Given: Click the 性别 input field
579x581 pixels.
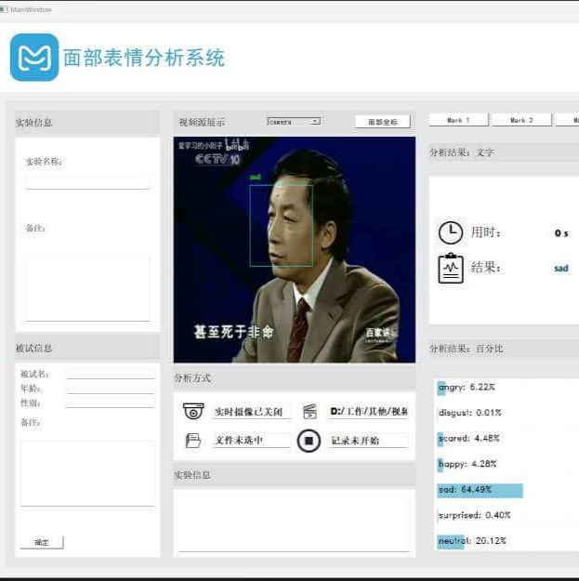Looking at the screenshot, I should 111,403.
